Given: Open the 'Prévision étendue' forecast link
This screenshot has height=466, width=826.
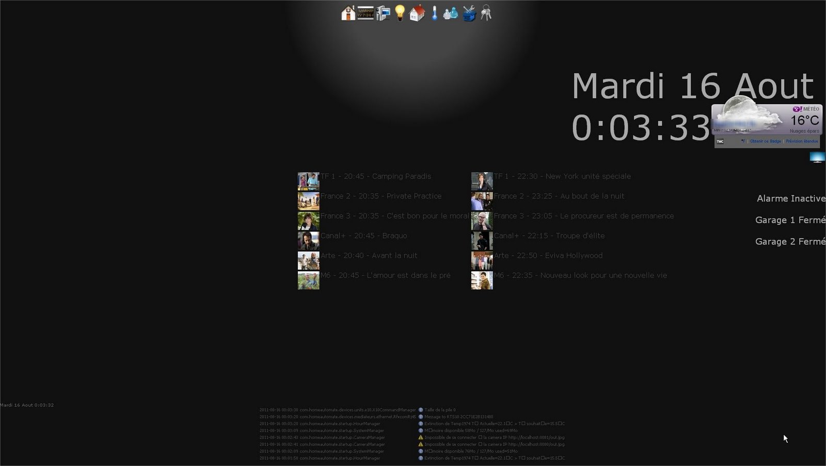Looking at the screenshot, I should coord(802,141).
